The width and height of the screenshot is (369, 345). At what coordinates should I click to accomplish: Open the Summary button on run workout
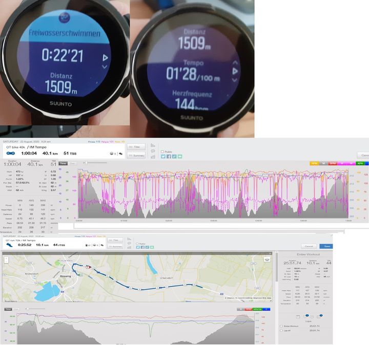pyautogui.click(x=115, y=247)
